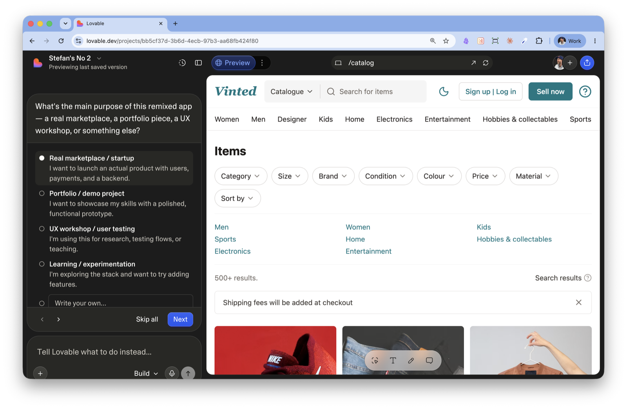
Task: Add attachment with plus button
Action: click(40, 373)
